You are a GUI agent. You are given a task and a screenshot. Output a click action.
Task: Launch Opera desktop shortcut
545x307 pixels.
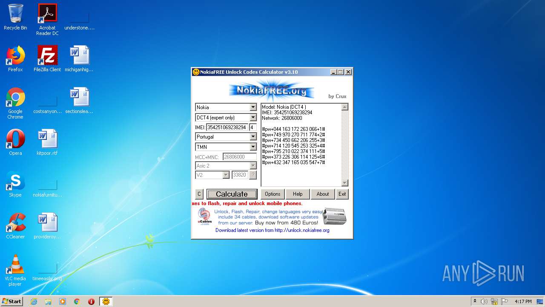[15, 142]
